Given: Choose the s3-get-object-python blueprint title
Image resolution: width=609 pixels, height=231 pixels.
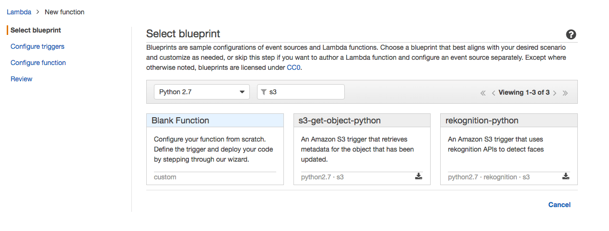Looking at the screenshot, I should [x=340, y=121].
